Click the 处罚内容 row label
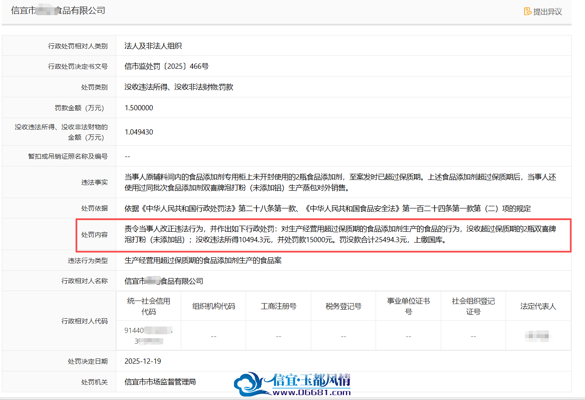This screenshot has width=585, height=400. coord(95,234)
